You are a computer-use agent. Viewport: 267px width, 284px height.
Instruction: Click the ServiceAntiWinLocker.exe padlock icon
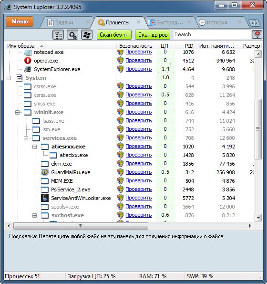[x=44, y=198]
